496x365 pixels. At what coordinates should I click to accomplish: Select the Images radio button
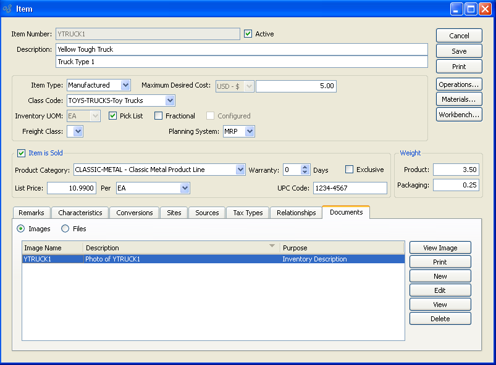click(20, 229)
